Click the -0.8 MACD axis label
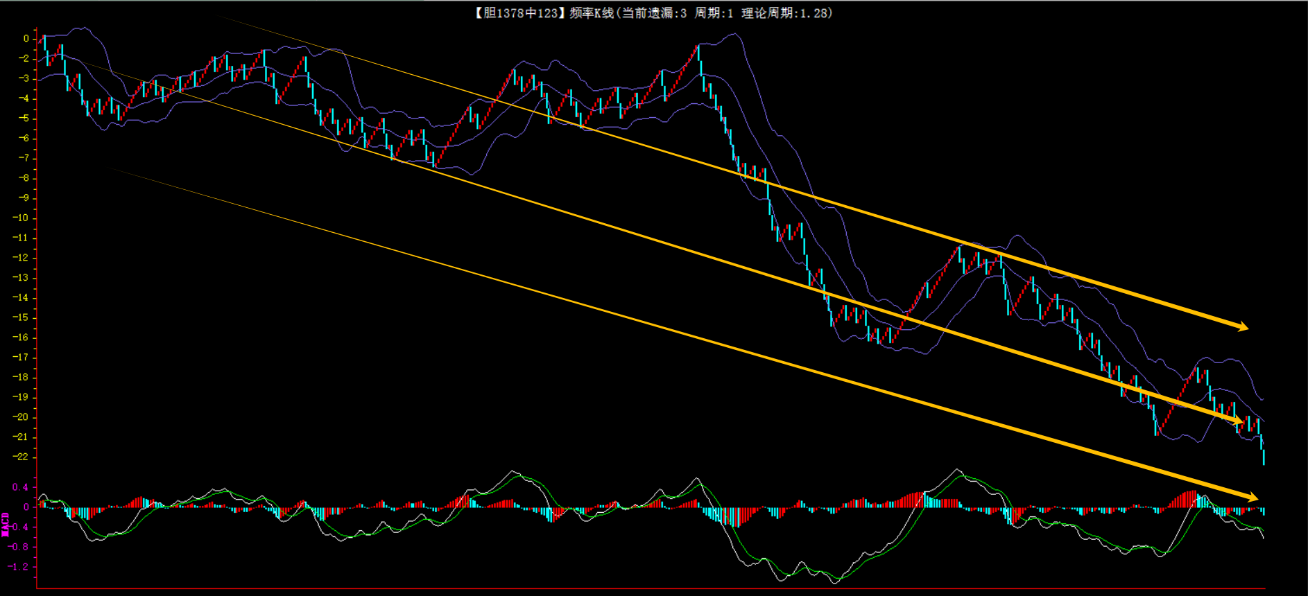 pyautogui.click(x=19, y=547)
